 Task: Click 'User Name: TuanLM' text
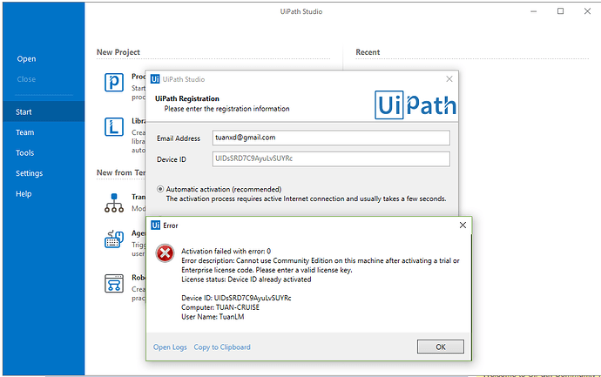[x=213, y=317]
